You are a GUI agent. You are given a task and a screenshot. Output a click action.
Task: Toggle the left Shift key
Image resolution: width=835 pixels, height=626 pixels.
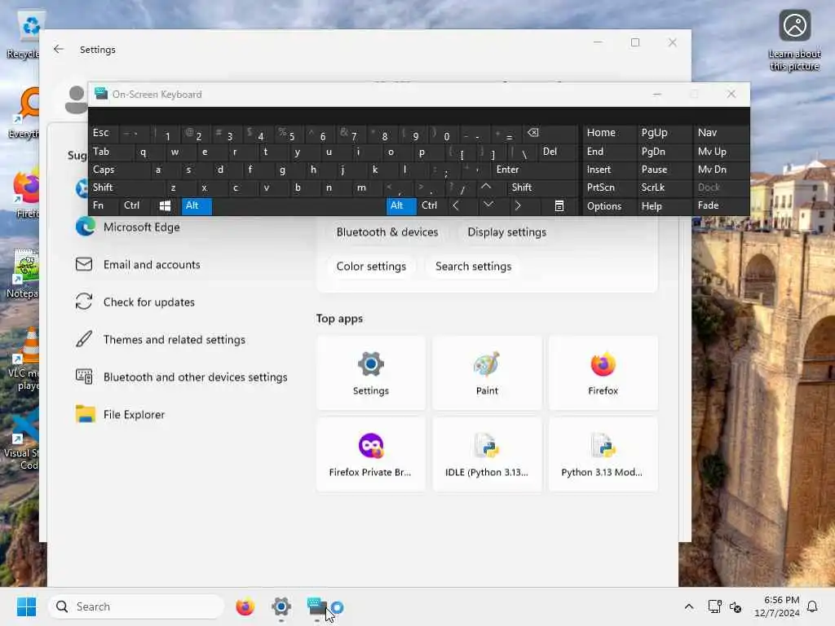tap(126, 187)
